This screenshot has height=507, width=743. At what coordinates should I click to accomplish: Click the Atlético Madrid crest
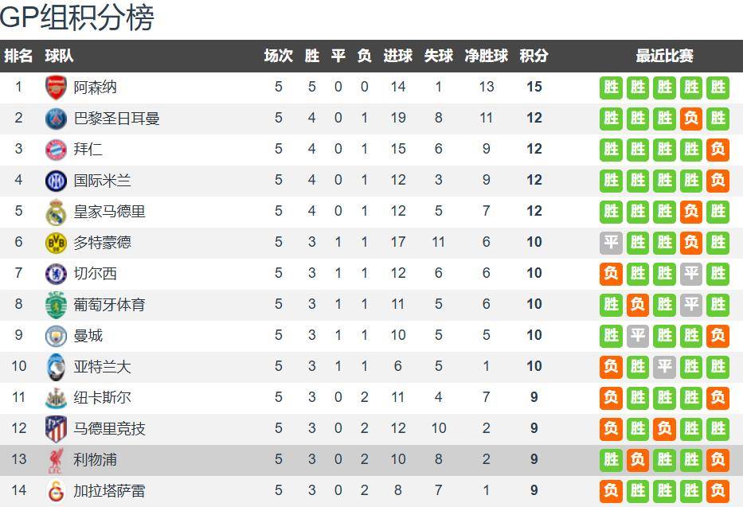(x=56, y=428)
